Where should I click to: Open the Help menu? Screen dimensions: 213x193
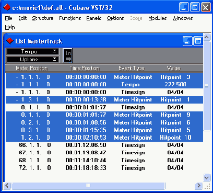coord(10,27)
